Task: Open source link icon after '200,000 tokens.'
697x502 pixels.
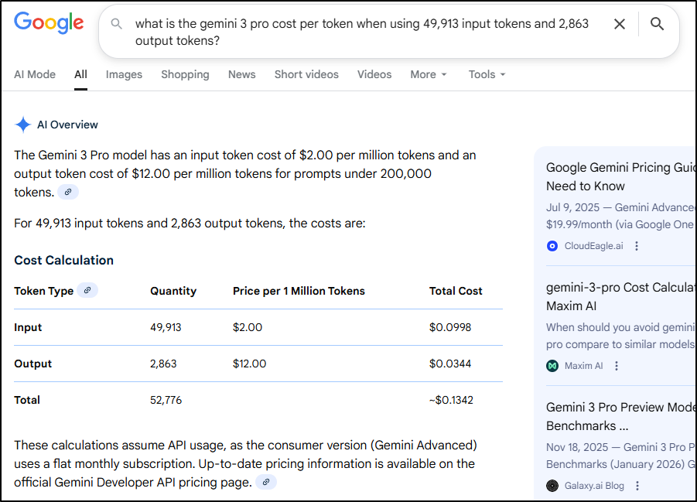Action: (x=68, y=192)
